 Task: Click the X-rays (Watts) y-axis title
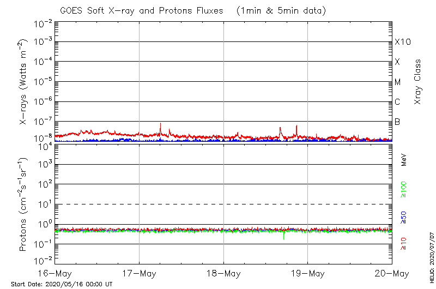(23, 82)
